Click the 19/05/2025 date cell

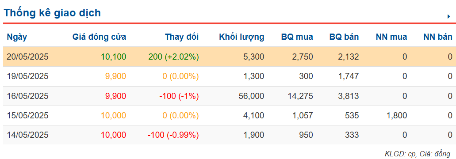27,76
